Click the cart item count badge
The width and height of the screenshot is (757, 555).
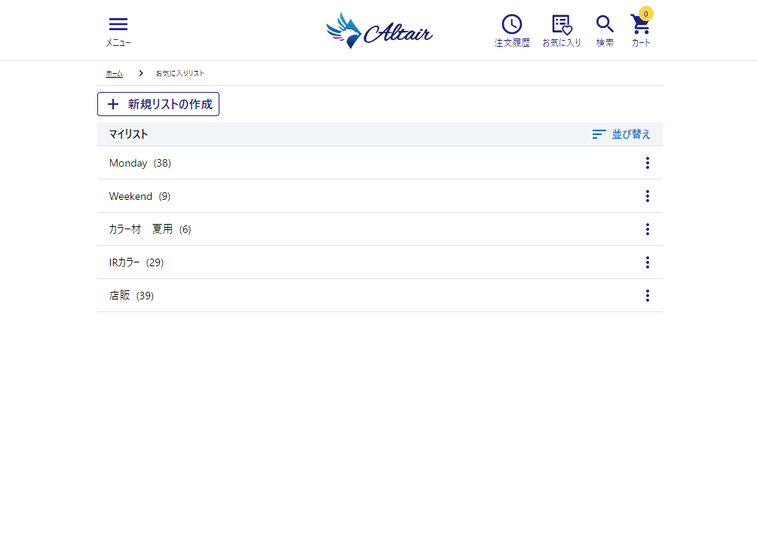tap(646, 14)
